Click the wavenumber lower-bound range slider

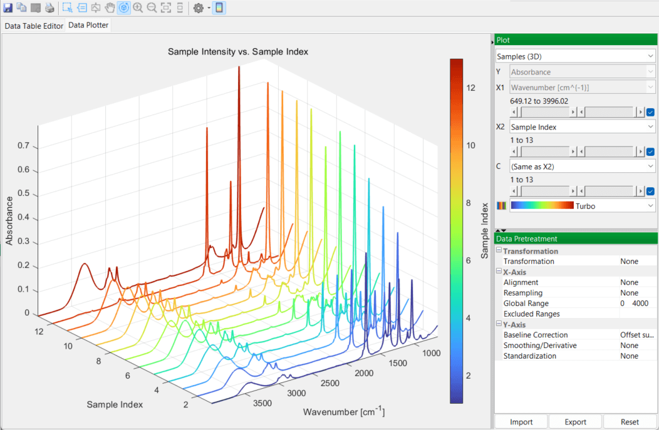click(543, 112)
